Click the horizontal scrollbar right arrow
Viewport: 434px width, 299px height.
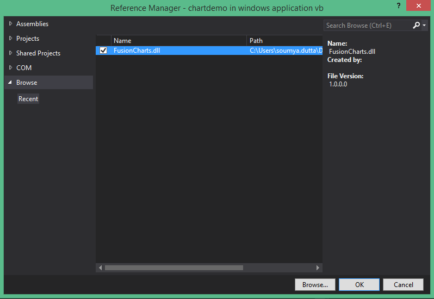tap(318, 268)
